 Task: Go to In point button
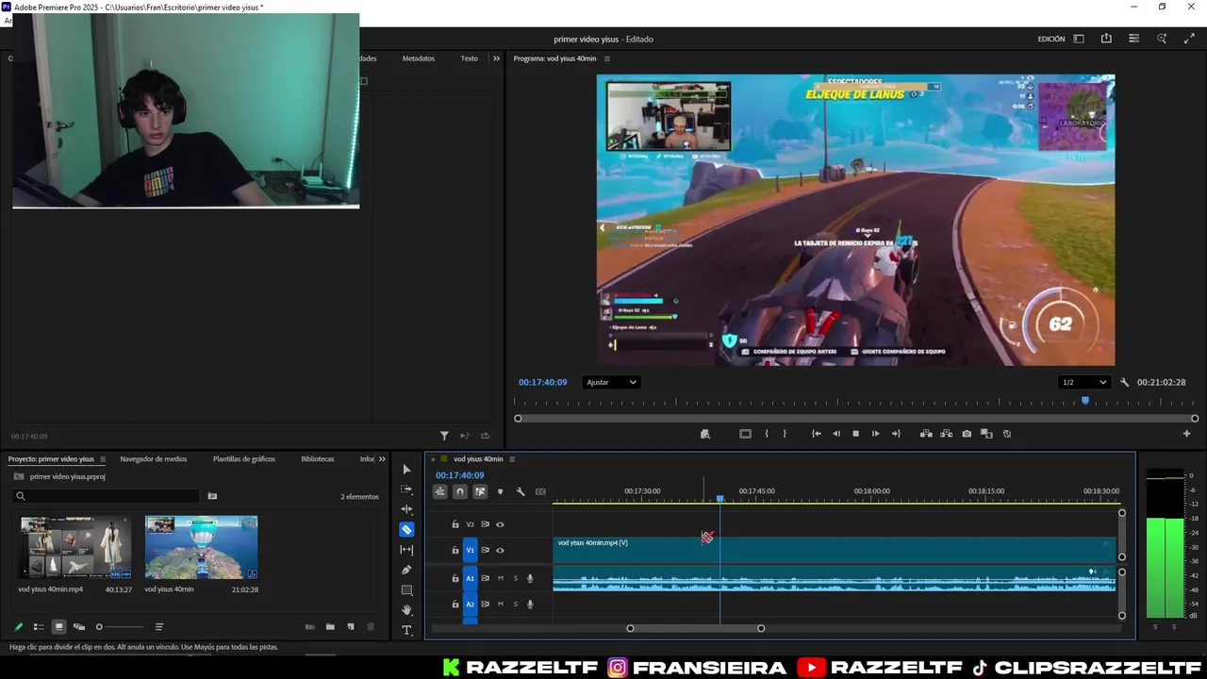(817, 434)
